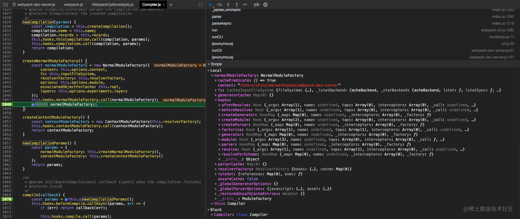520x219 pixels.
Task: Open bootstrap.js:11 source link
Action: pos(501,37)
